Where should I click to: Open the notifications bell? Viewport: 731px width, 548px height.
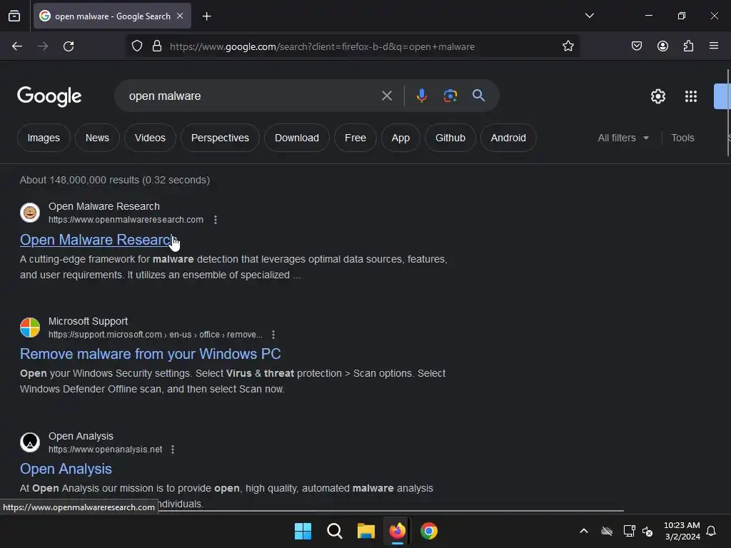[x=712, y=531]
